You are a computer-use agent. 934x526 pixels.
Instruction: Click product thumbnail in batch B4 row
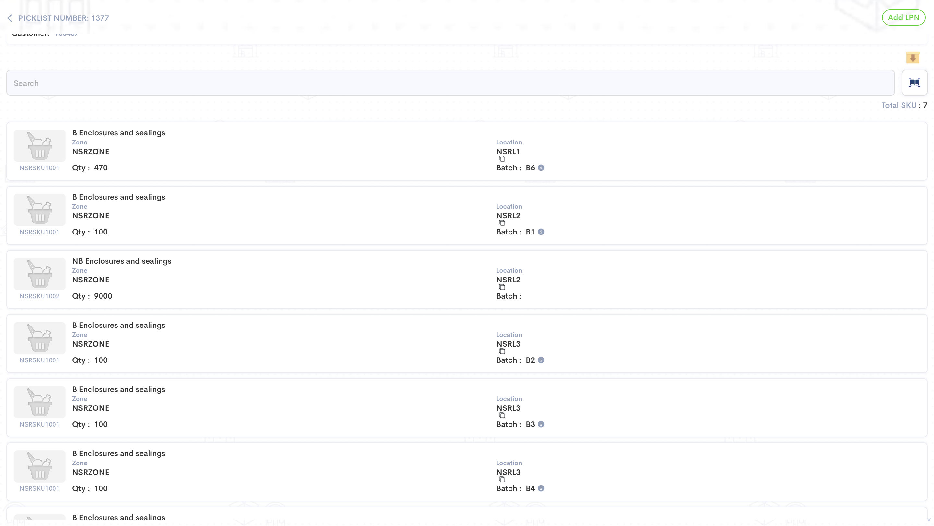[40, 466]
